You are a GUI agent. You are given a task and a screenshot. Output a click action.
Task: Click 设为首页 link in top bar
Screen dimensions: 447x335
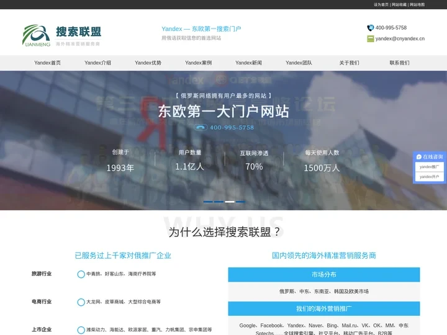(x=381, y=4)
